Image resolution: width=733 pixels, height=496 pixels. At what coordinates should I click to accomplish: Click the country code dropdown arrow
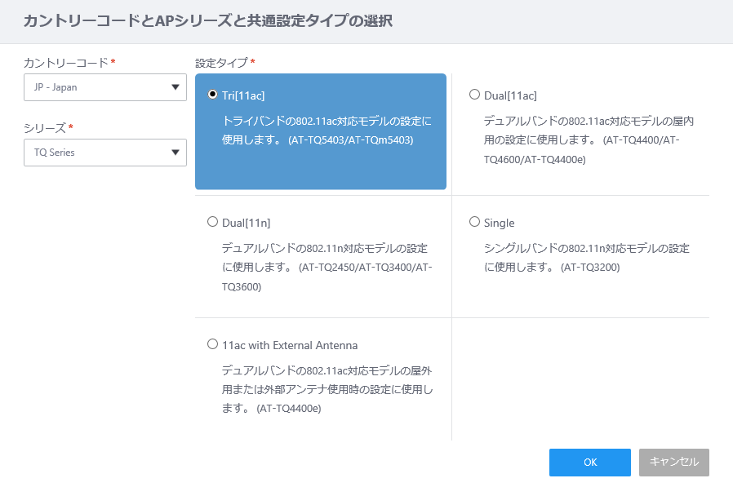coord(175,87)
